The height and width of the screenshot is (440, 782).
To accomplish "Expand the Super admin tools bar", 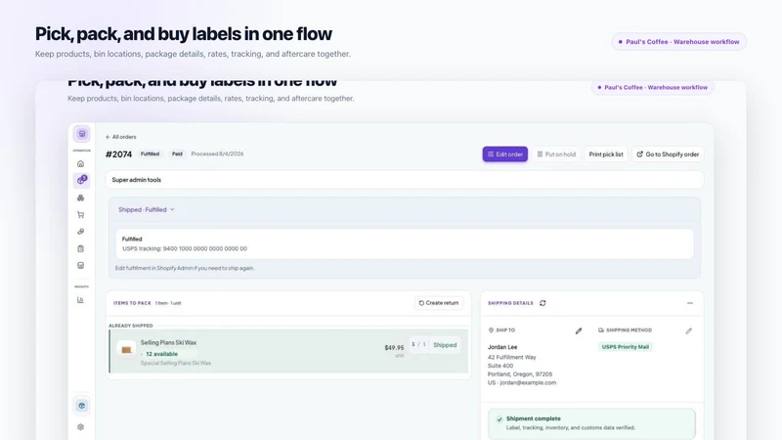I will coord(405,180).
